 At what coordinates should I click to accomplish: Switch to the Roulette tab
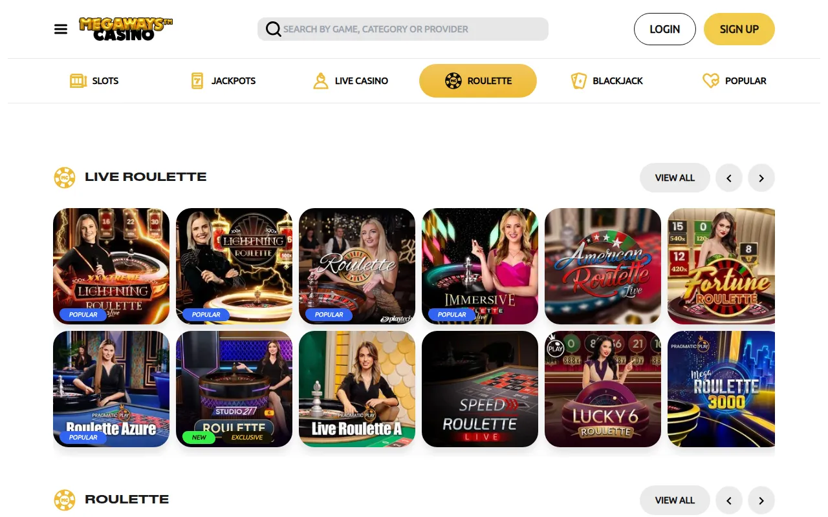(478, 81)
